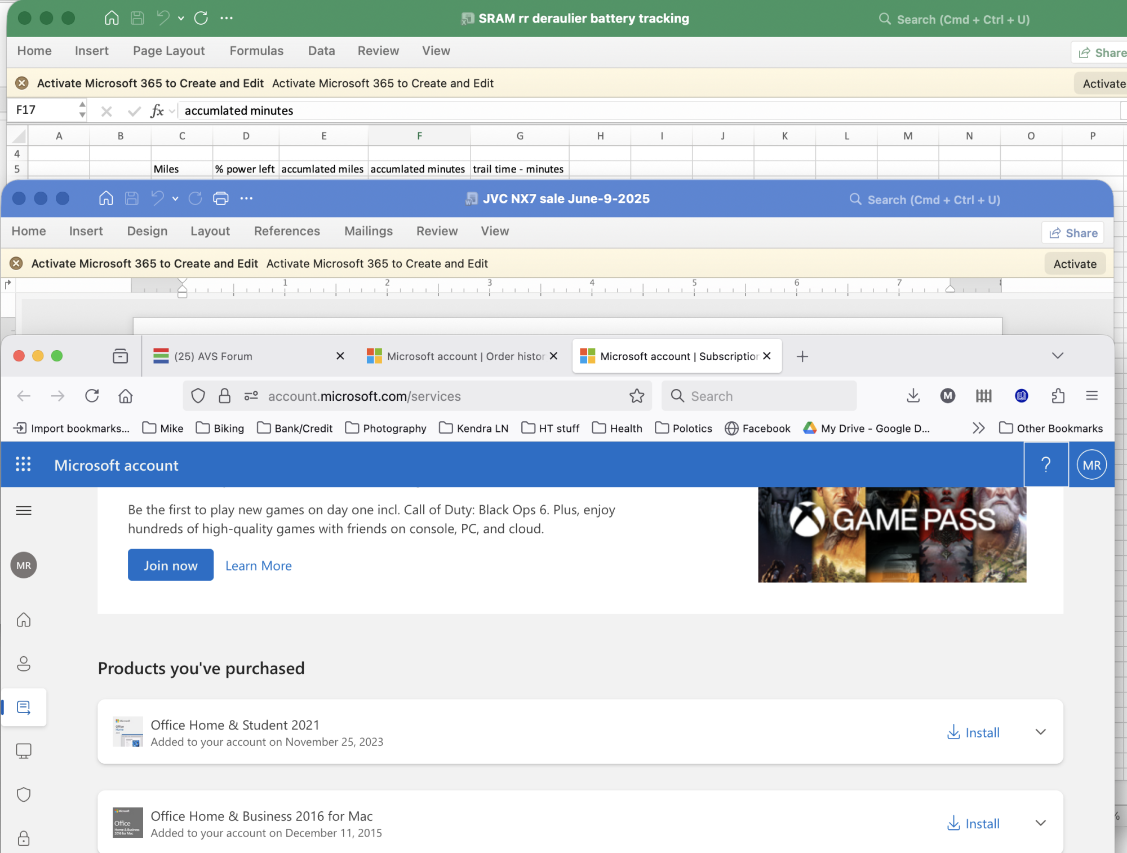Select the Devices icon in the Microsoft account sidebar
The height and width of the screenshot is (853, 1127).
24,750
